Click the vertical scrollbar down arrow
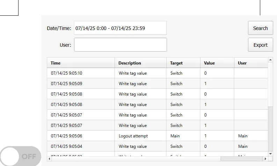277x166 pixels. [270, 153]
